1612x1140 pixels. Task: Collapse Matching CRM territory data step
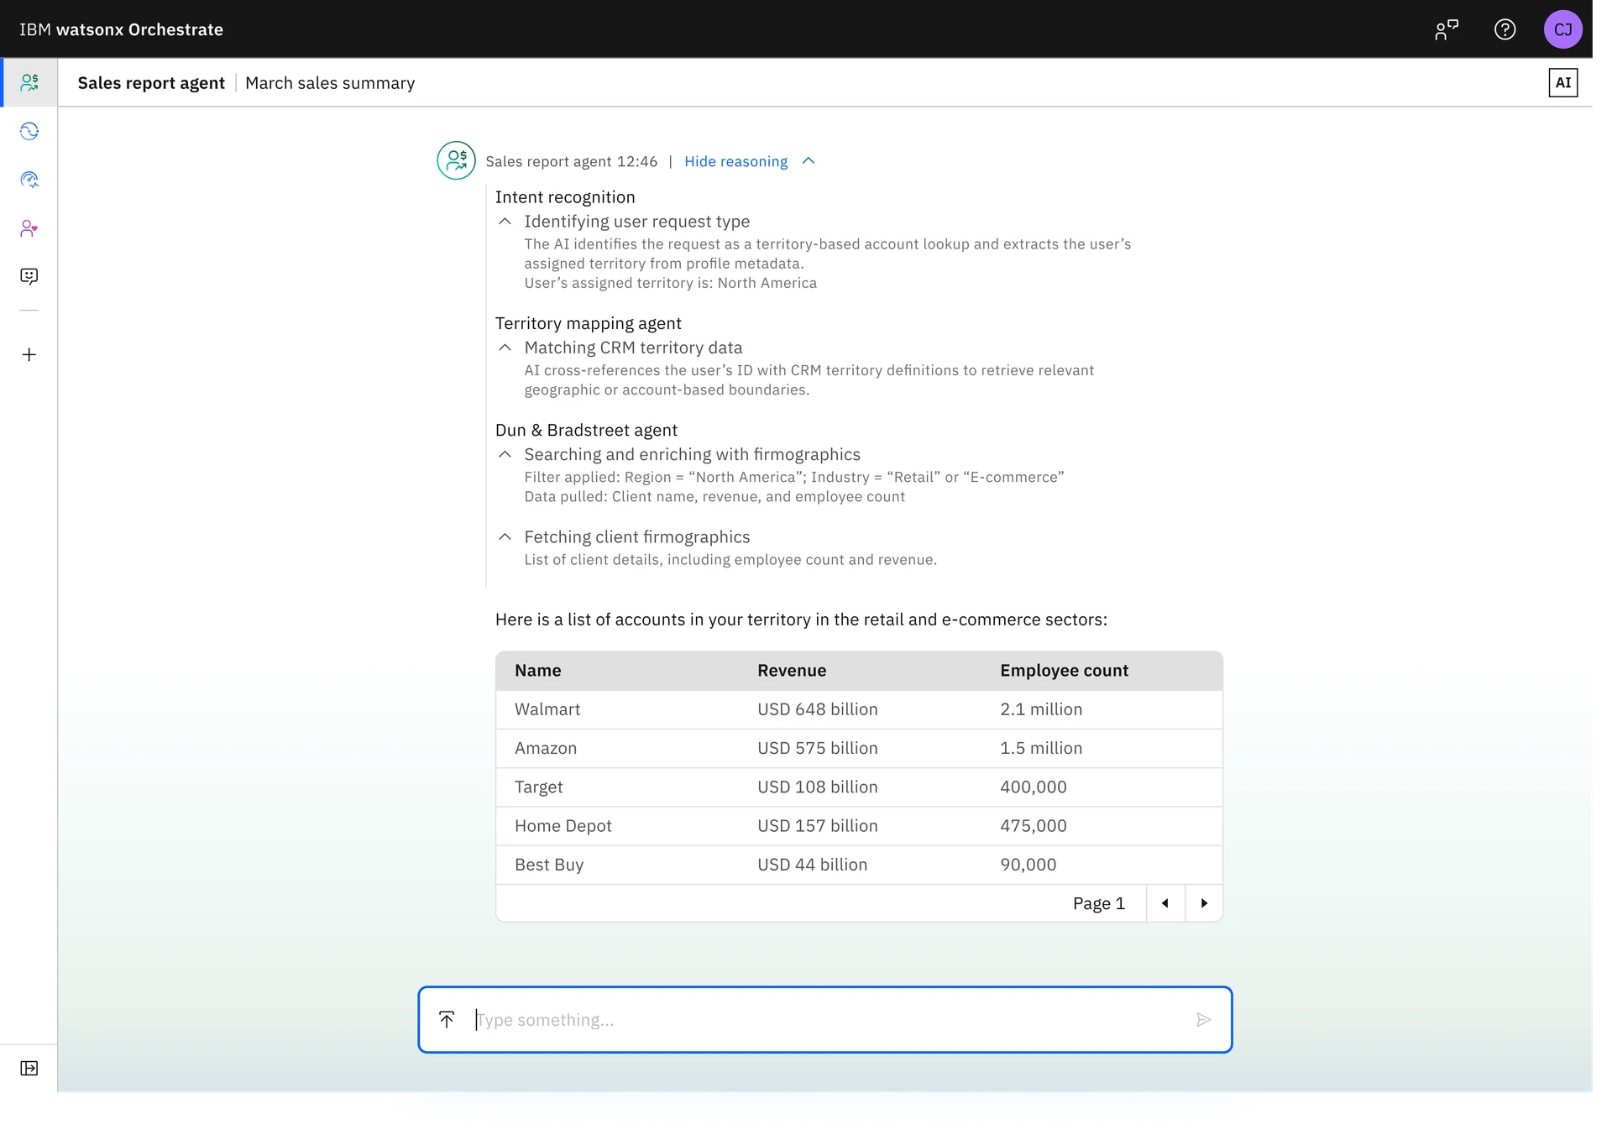505,348
